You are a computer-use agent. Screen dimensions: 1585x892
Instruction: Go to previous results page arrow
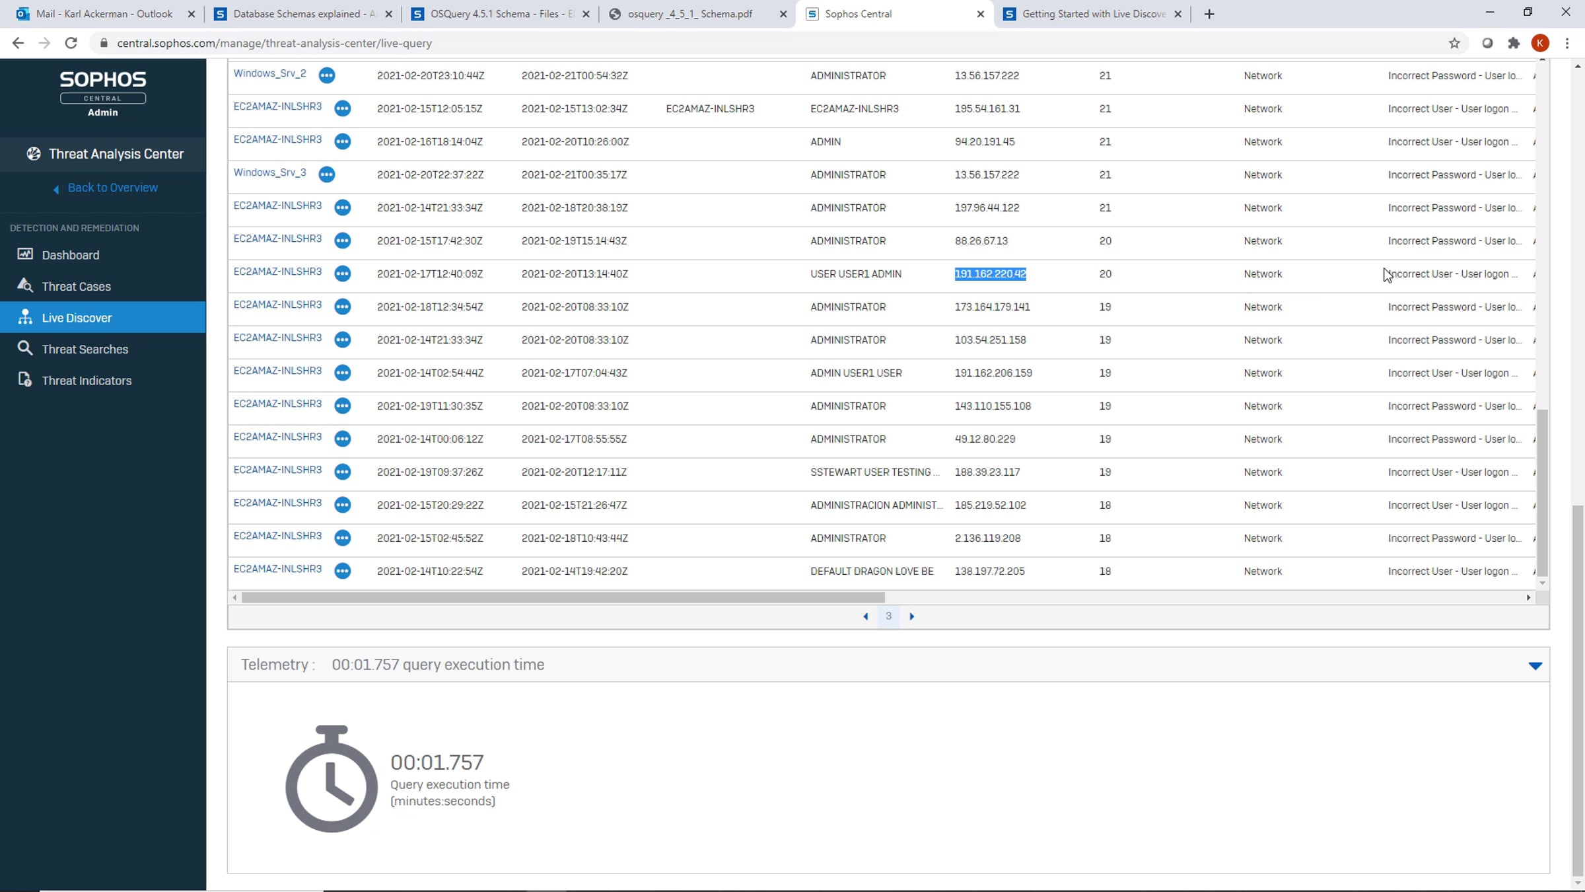(865, 616)
